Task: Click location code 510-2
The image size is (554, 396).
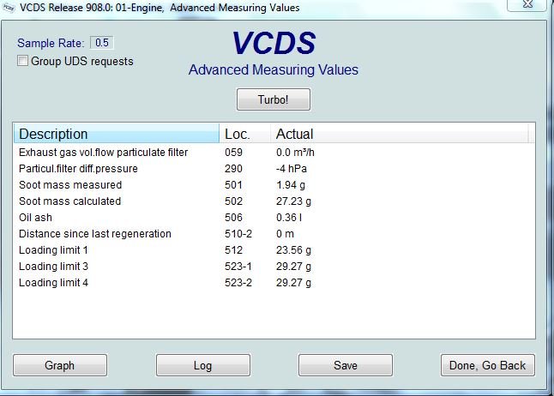Action: click(x=238, y=233)
